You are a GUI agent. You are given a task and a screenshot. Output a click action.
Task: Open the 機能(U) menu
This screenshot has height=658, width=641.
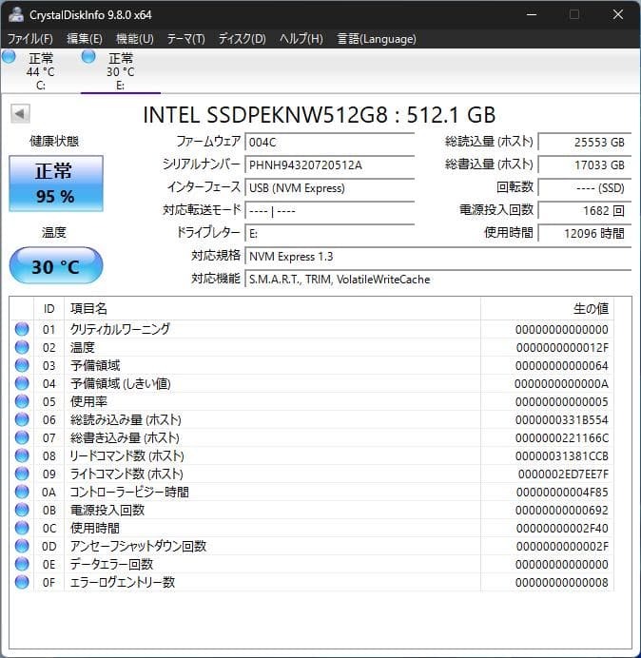[x=135, y=39]
